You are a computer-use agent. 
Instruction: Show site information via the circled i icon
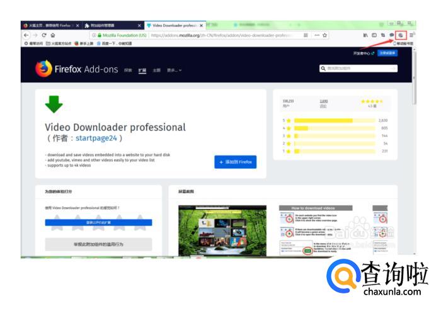pos(94,35)
